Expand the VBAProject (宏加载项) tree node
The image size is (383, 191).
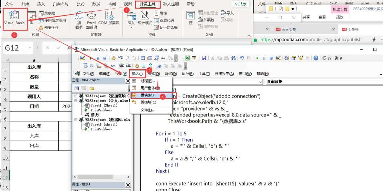(76, 96)
